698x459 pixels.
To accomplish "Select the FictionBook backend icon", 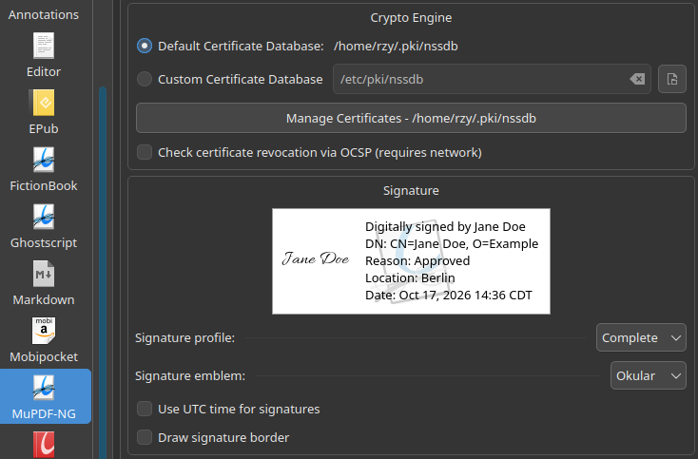I will point(44,160).
